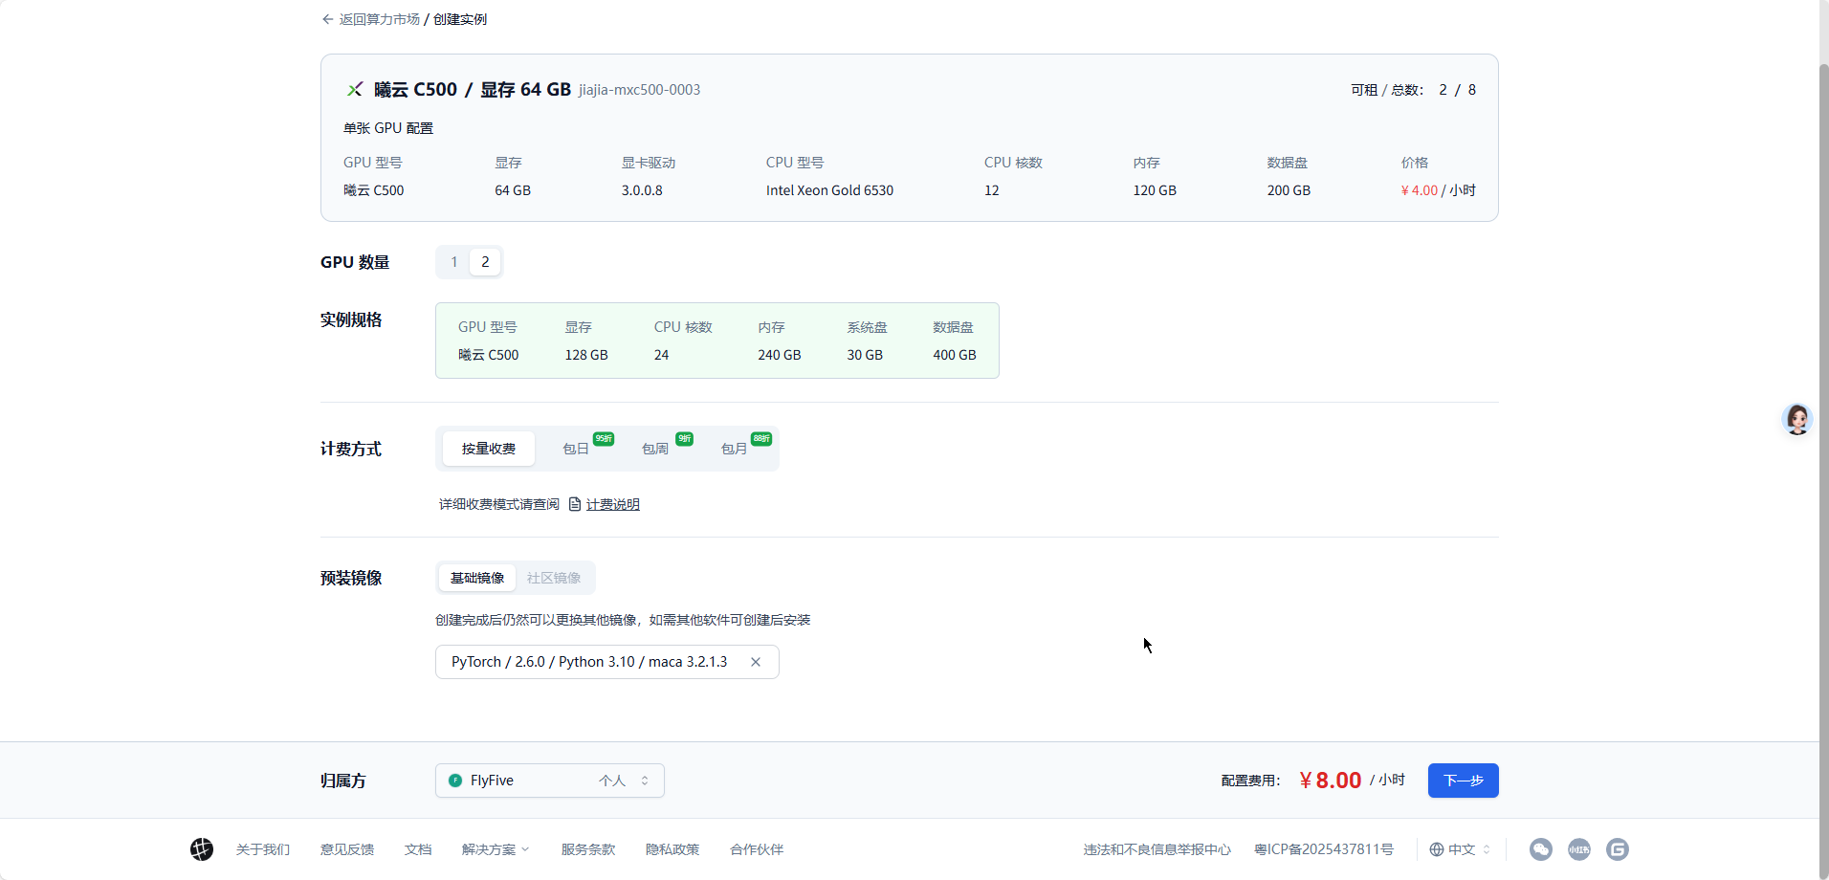Choose 包日 daily billing option
This screenshot has height=880, width=1829.
click(576, 449)
